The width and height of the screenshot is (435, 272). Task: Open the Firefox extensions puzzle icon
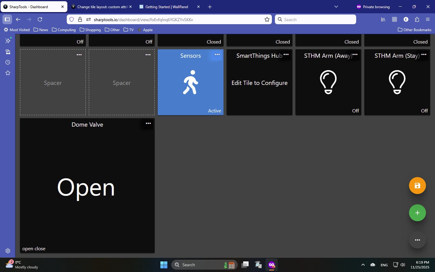[417, 19]
